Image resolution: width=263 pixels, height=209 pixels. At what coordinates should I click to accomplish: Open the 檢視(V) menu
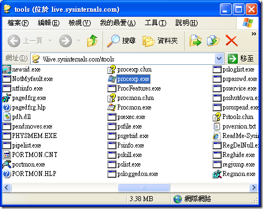pyautogui.click(x=79, y=23)
